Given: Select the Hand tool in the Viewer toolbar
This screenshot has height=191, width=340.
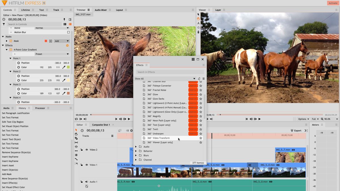Looking at the screenshot, I should (x=198, y=19).
